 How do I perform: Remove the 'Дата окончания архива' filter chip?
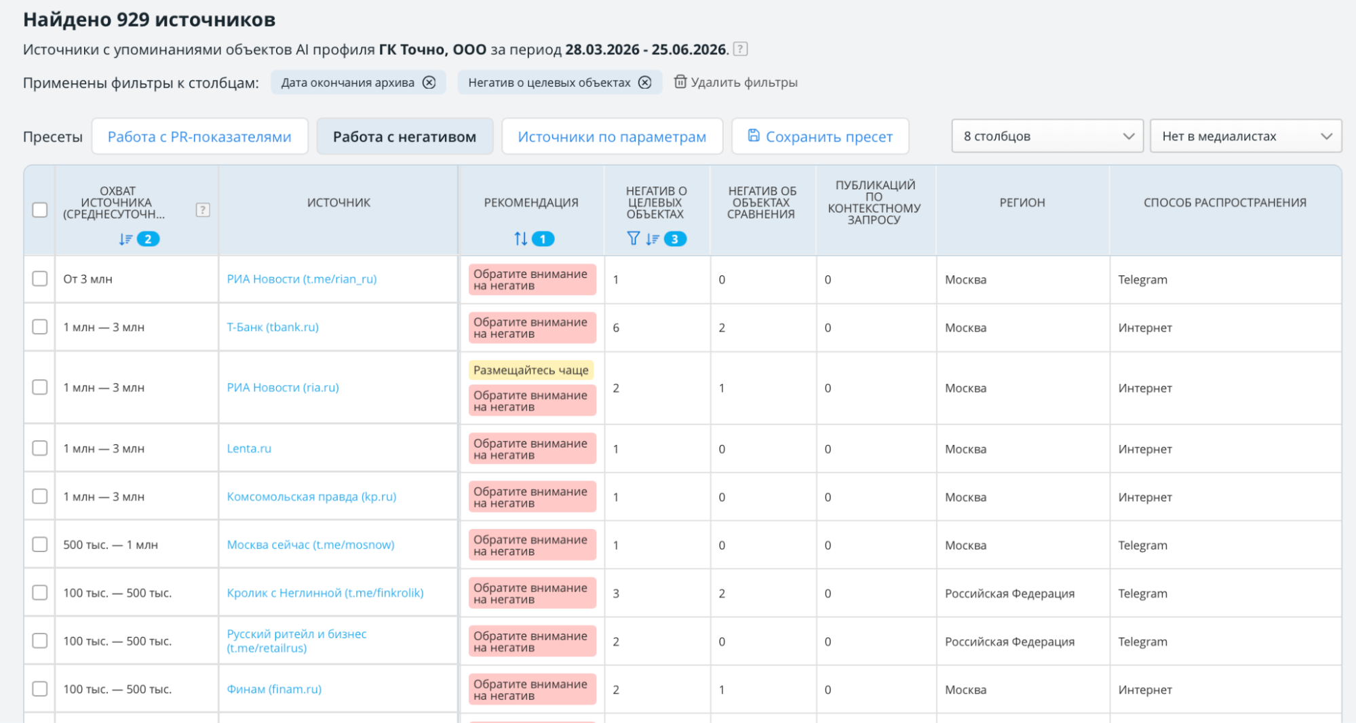coord(429,82)
